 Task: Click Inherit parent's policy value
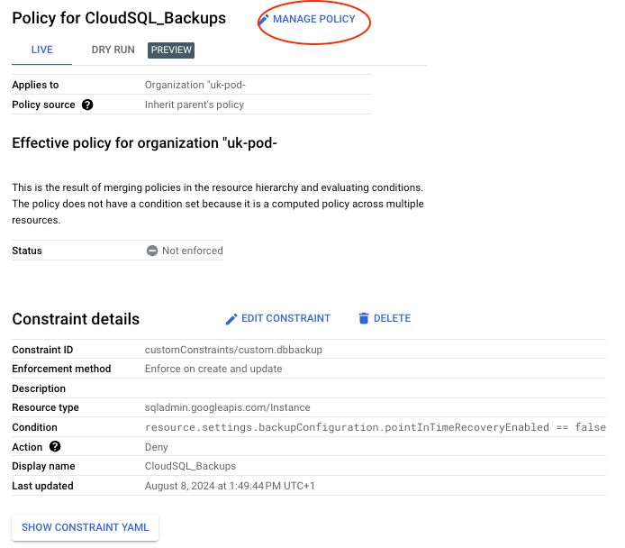(195, 105)
